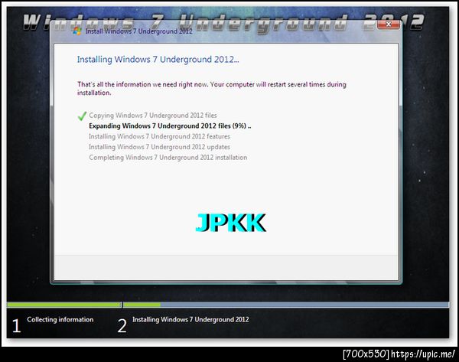Screen dimensions: 459x362
Task: Click 'Installing Windows 7 Underground 2012...' heading
Action: (158, 60)
